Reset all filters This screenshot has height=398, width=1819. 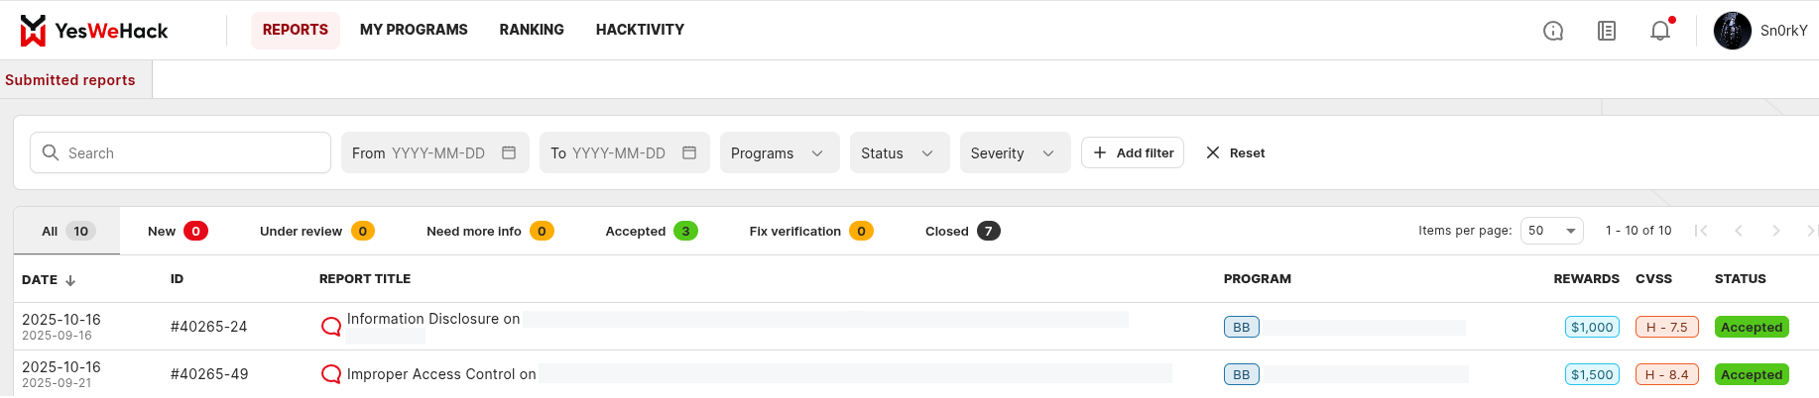(x=1236, y=152)
